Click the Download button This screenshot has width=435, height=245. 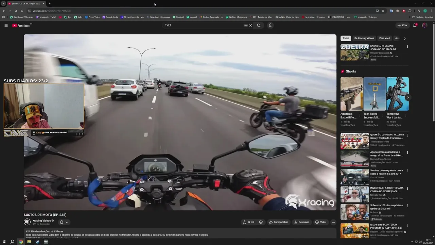302,222
